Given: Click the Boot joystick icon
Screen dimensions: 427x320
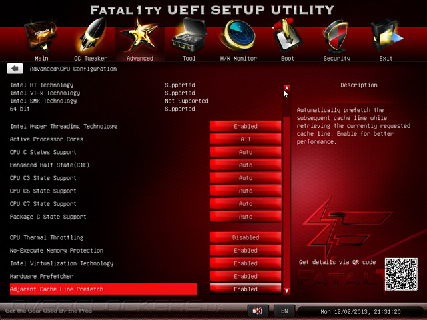Looking at the screenshot, I should pyautogui.click(x=286, y=35).
